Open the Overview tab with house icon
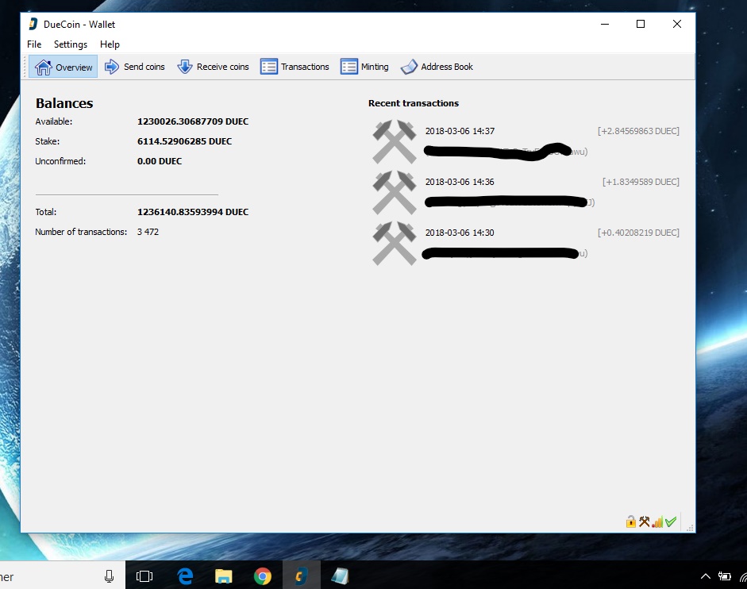The image size is (747, 589). tap(64, 67)
